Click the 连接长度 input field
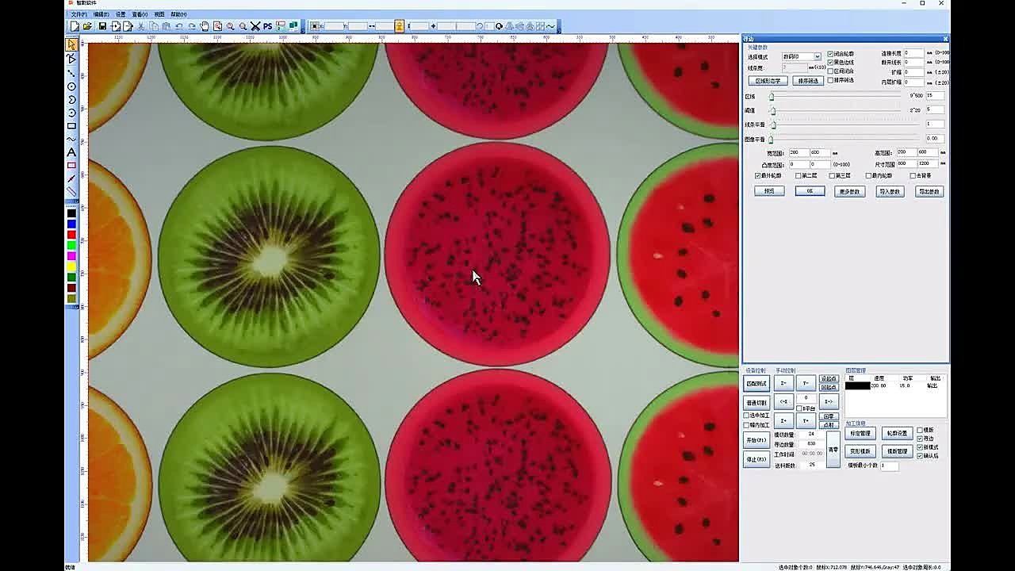This screenshot has height=571, width=1015. [913, 53]
